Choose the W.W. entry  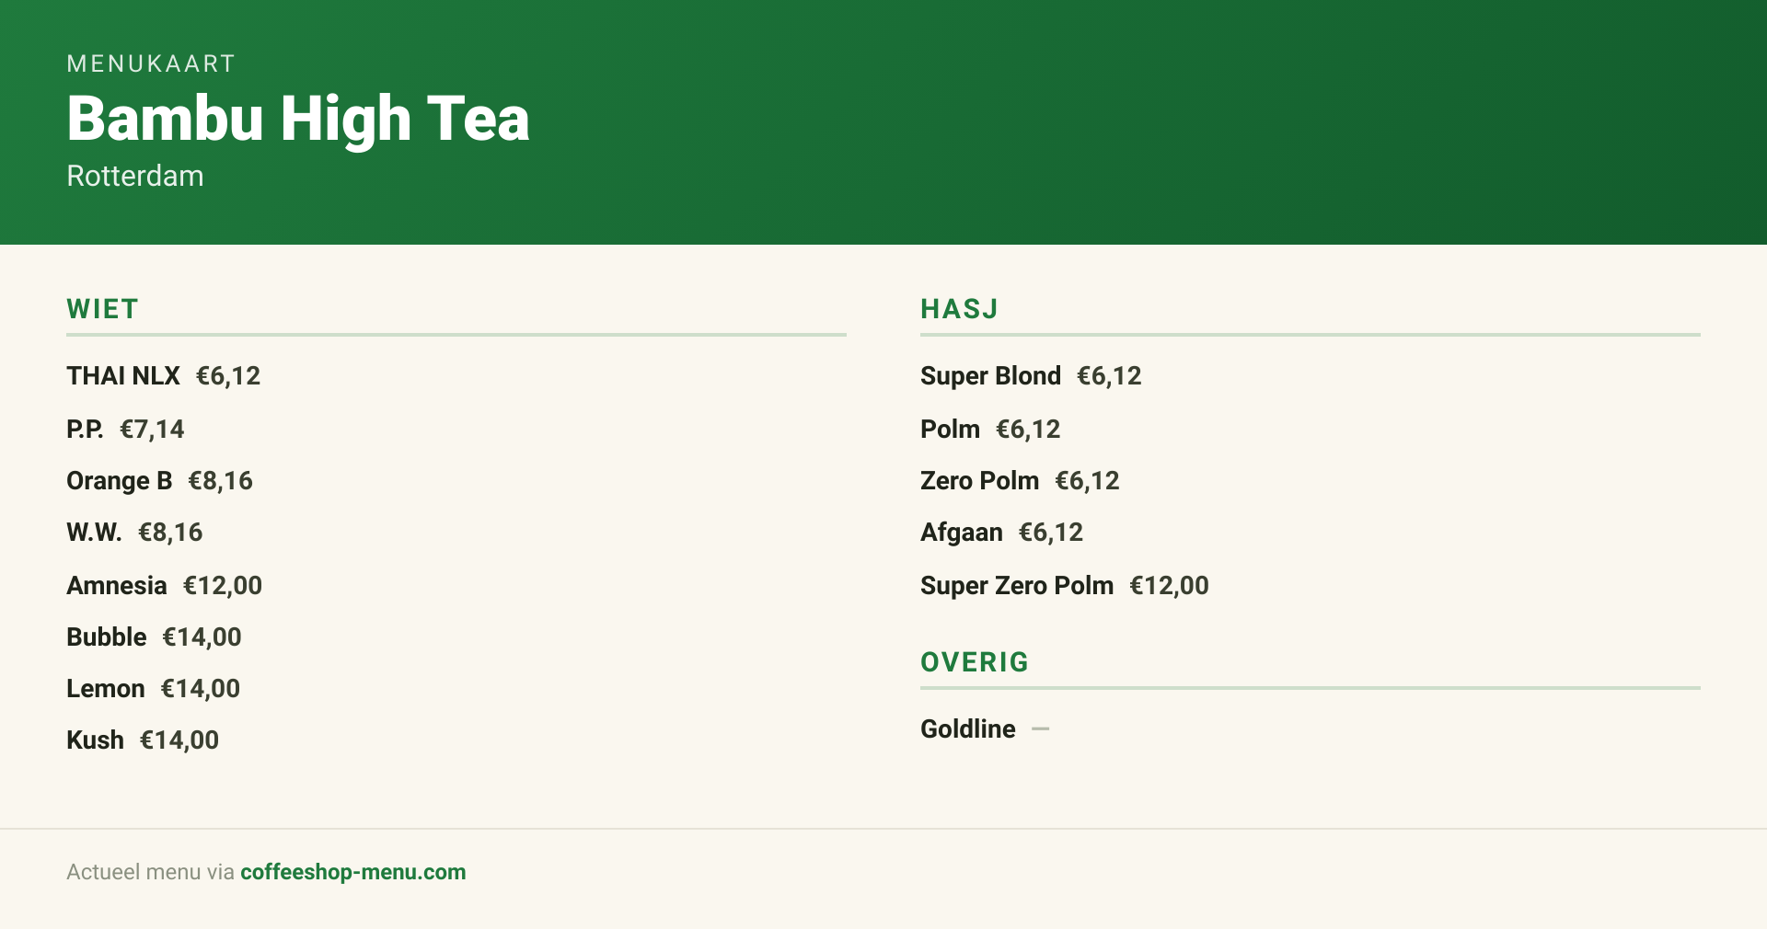pyautogui.click(x=134, y=532)
